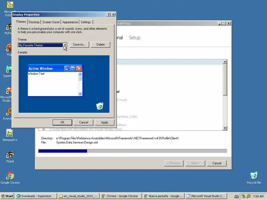Click the Setup heading in the installer
The height and width of the screenshot is (200, 267).
tap(135, 37)
